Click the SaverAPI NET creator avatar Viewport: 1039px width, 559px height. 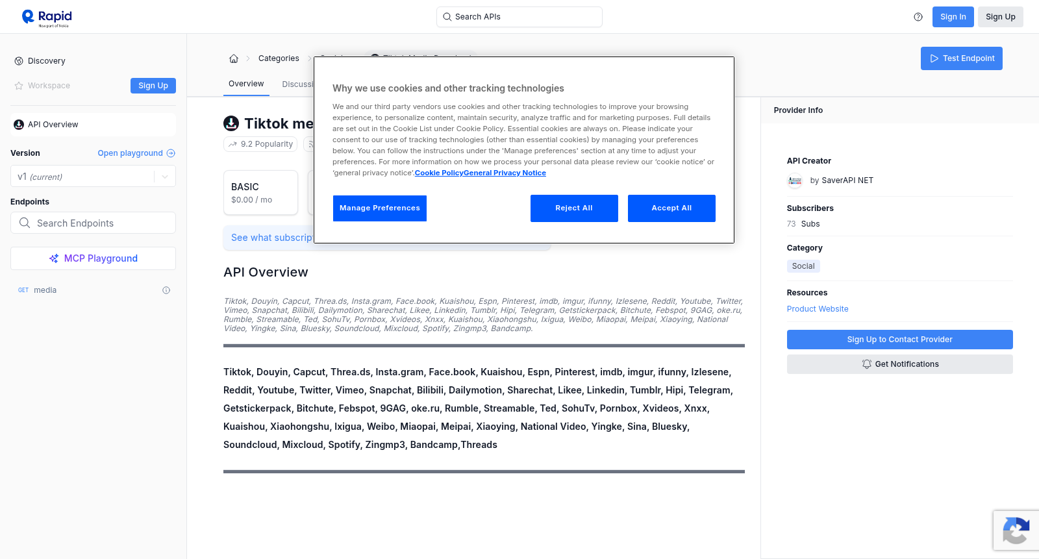(795, 180)
